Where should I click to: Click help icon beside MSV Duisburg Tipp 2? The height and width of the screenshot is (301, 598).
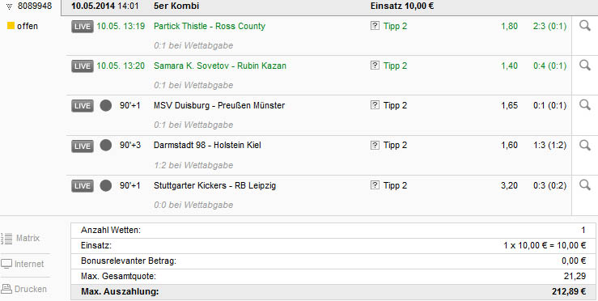point(375,105)
